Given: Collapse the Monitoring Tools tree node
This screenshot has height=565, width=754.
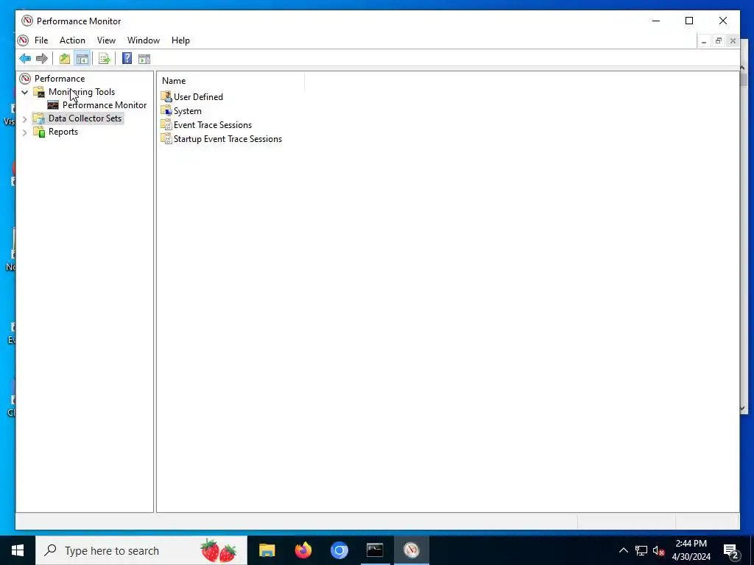Looking at the screenshot, I should [25, 92].
